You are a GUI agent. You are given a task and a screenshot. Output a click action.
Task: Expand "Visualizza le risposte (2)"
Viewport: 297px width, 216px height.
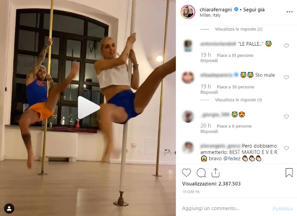click(239, 29)
